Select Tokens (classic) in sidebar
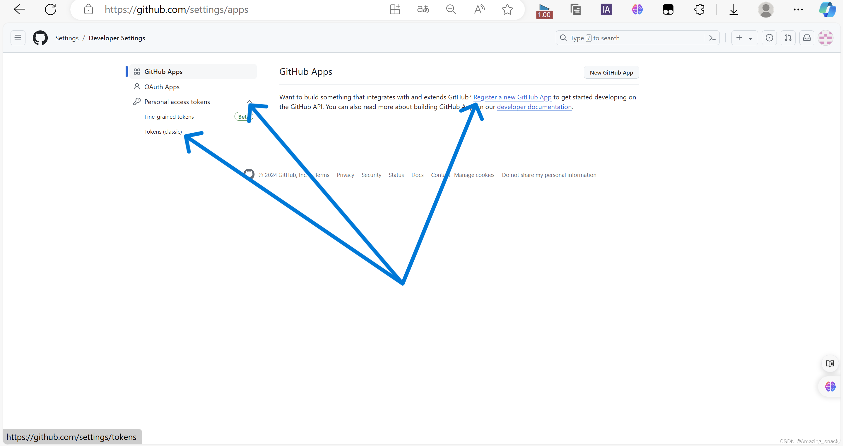The height and width of the screenshot is (447, 843). [x=163, y=131]
